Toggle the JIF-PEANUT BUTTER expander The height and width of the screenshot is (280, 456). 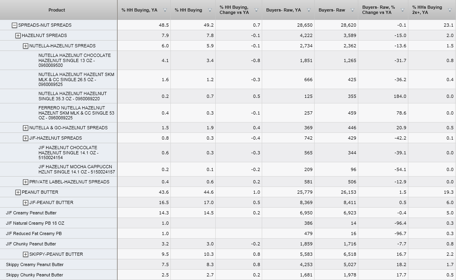click(x=26, y=202)
